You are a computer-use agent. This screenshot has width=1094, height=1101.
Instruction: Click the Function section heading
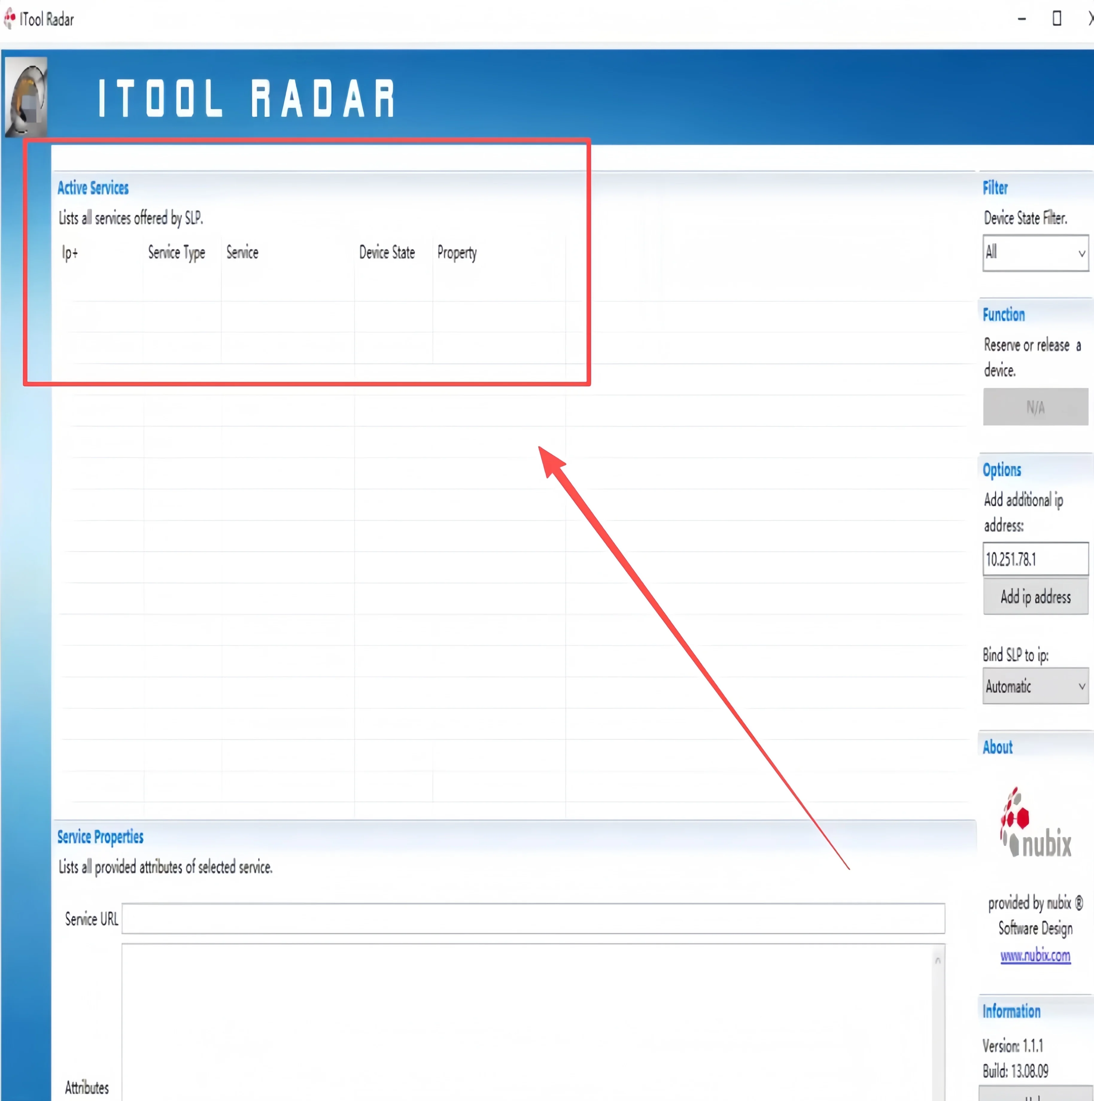click(1003, 314)
